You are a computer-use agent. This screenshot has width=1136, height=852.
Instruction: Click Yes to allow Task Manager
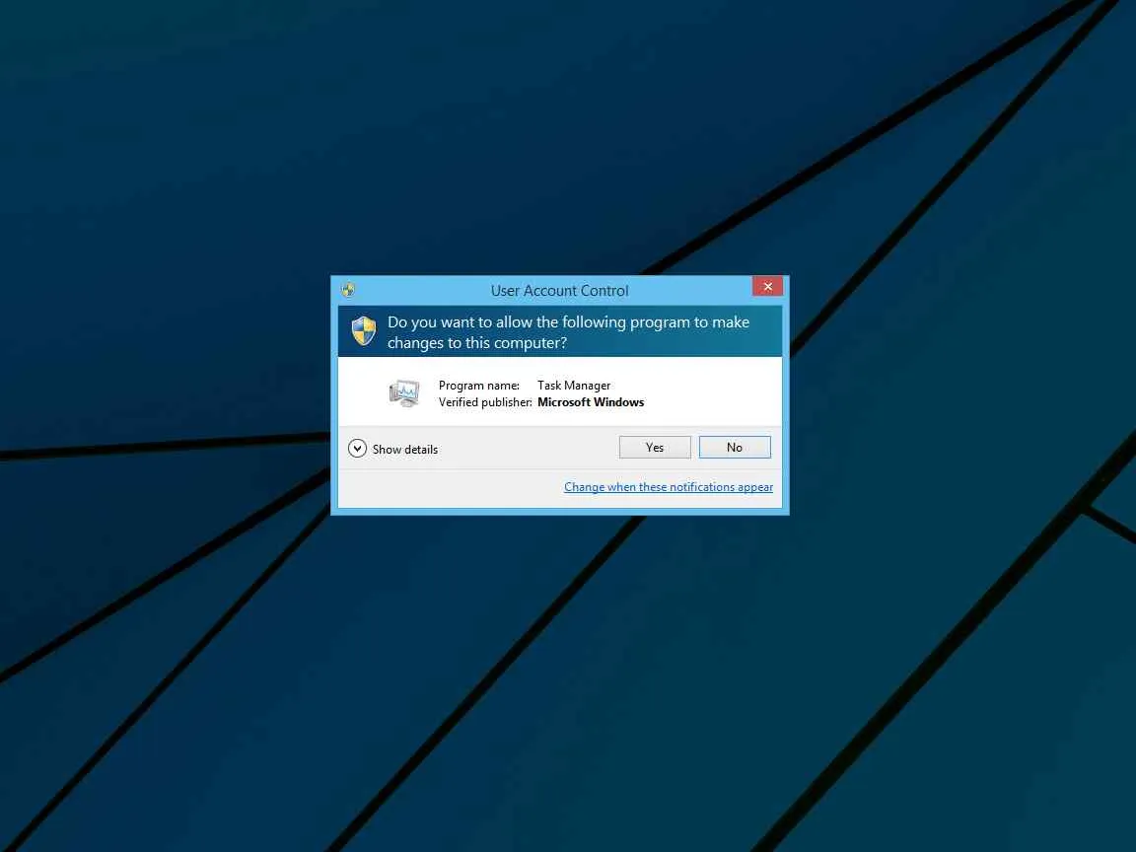[x=655, y=447]
